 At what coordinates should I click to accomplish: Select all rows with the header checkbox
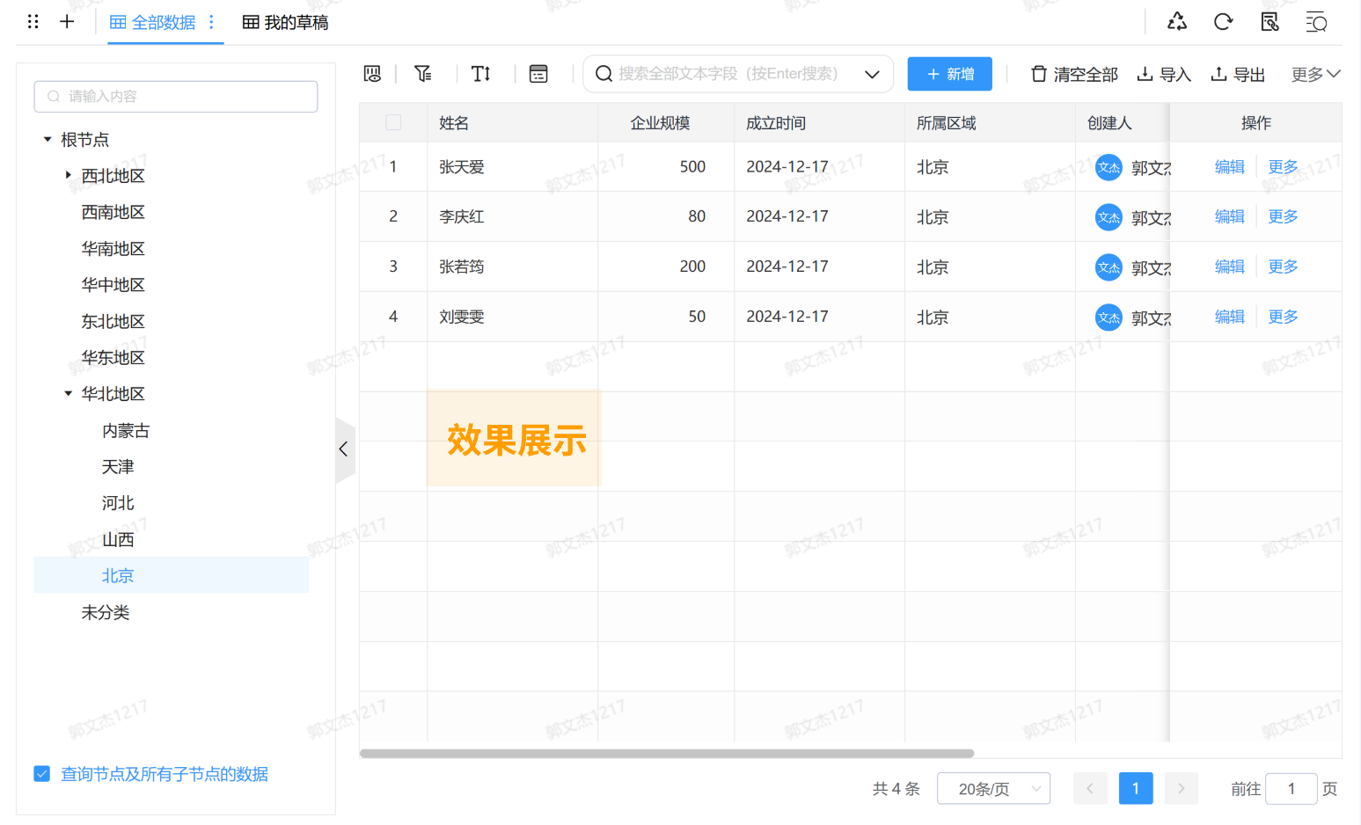392,122
